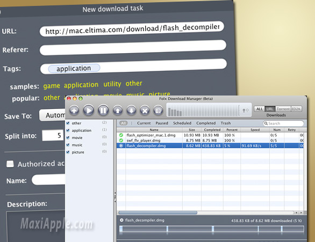
Task: Click the Split into value field
Action: (x=53, y=136)
